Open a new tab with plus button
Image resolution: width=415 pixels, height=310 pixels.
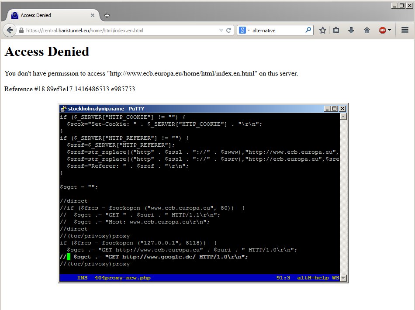coord(107,15)
